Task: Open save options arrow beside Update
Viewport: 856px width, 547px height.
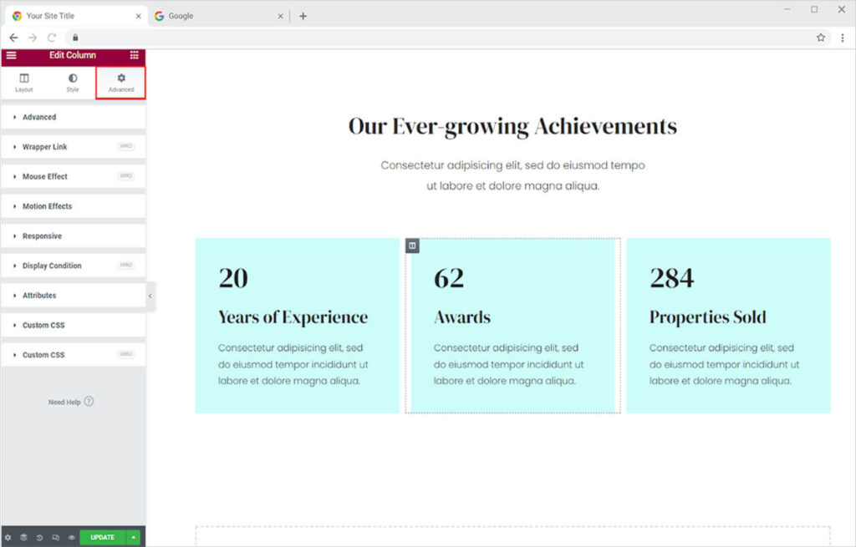Action: coord(134,537)
